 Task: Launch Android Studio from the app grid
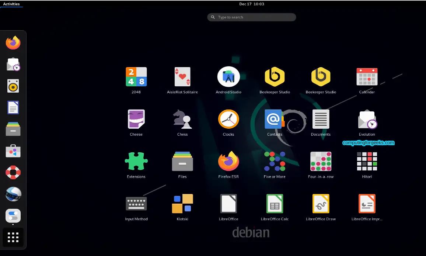point(228,77)
